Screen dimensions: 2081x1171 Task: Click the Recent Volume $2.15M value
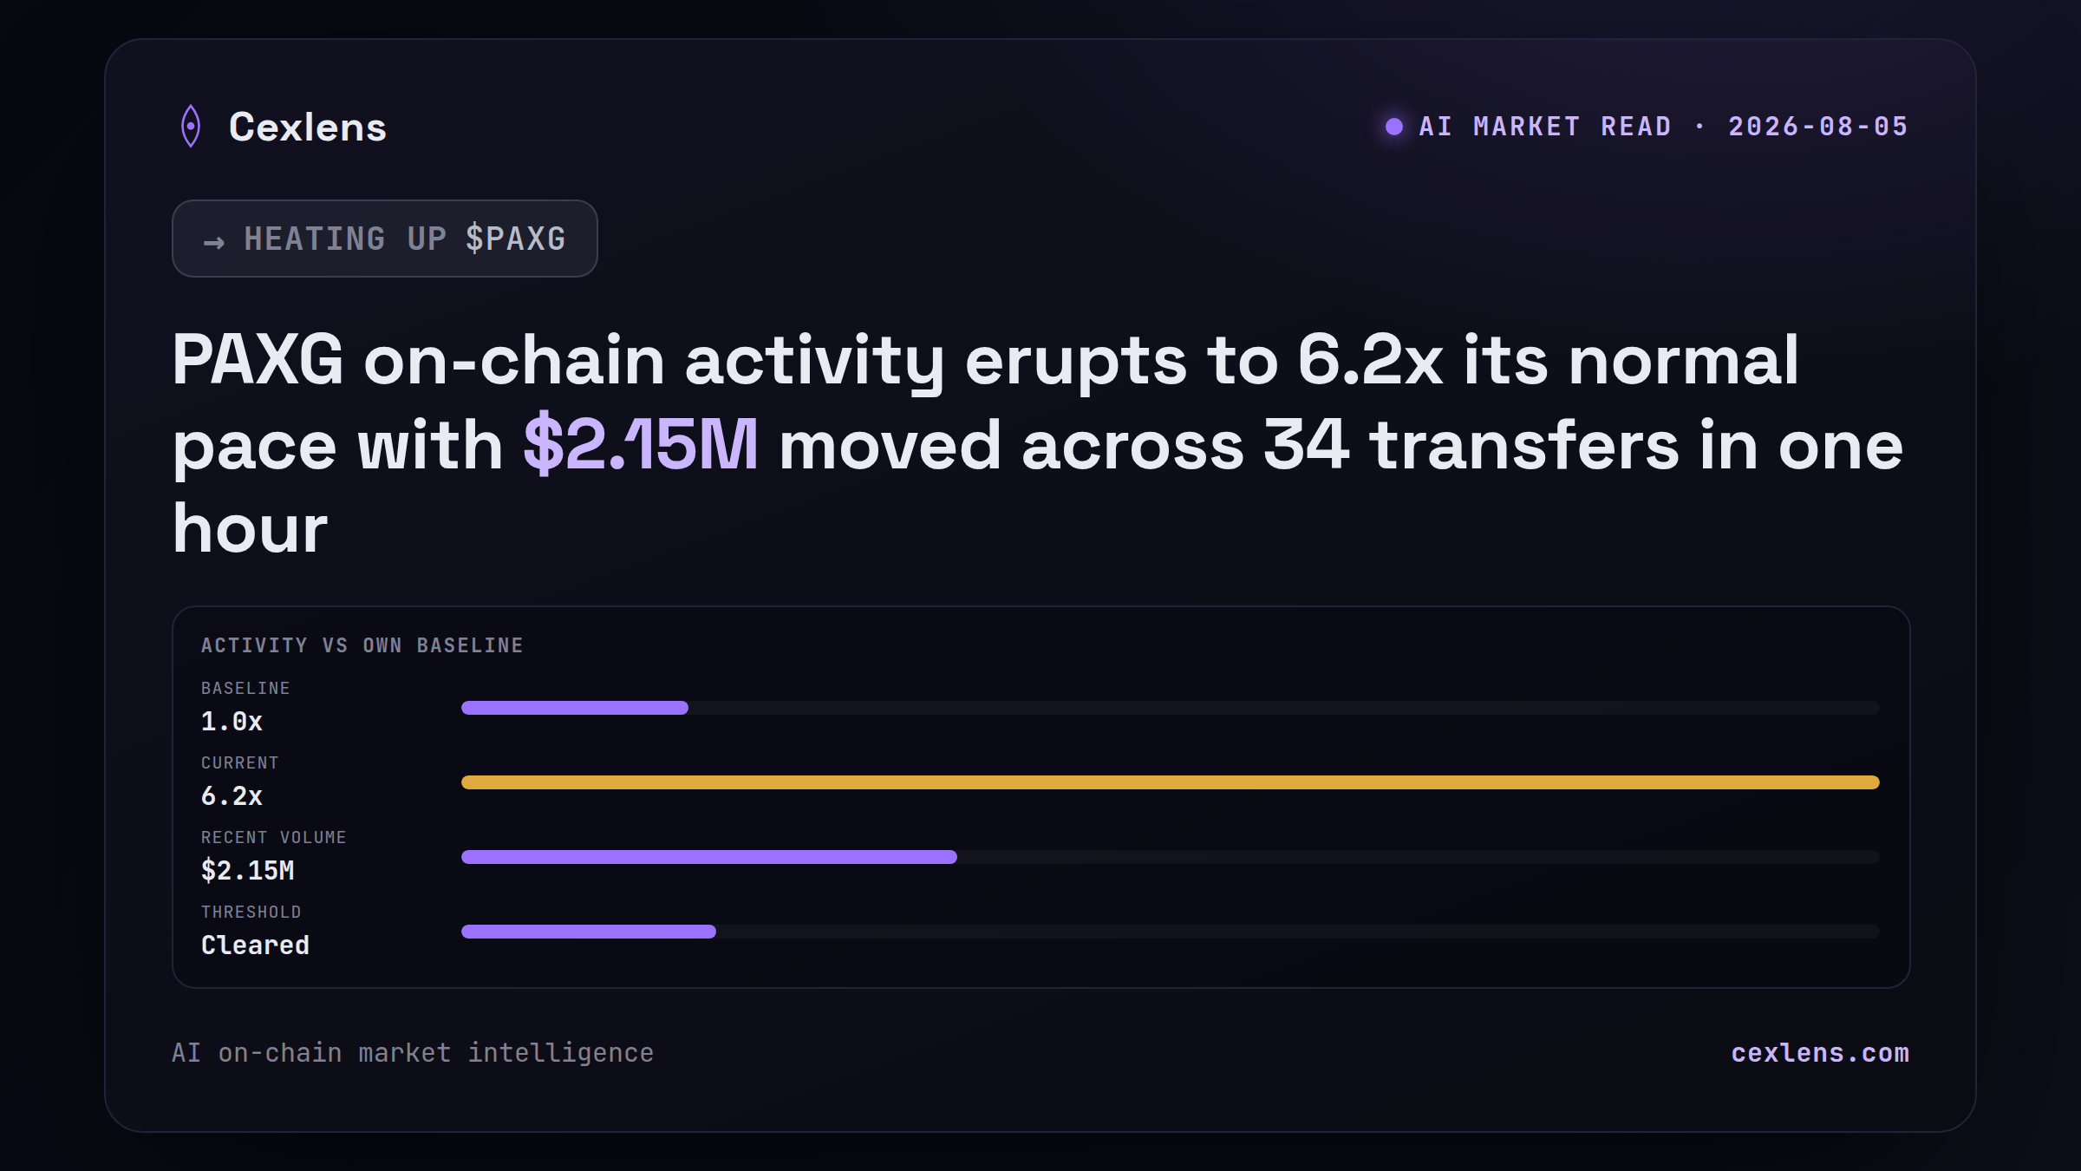click(x=248, y=870)
